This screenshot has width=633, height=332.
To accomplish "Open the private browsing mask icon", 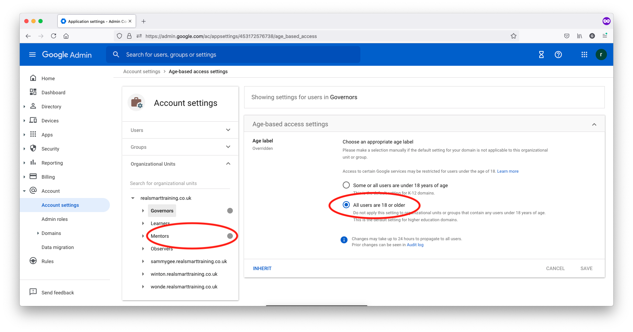I will (x=606, y=21).
